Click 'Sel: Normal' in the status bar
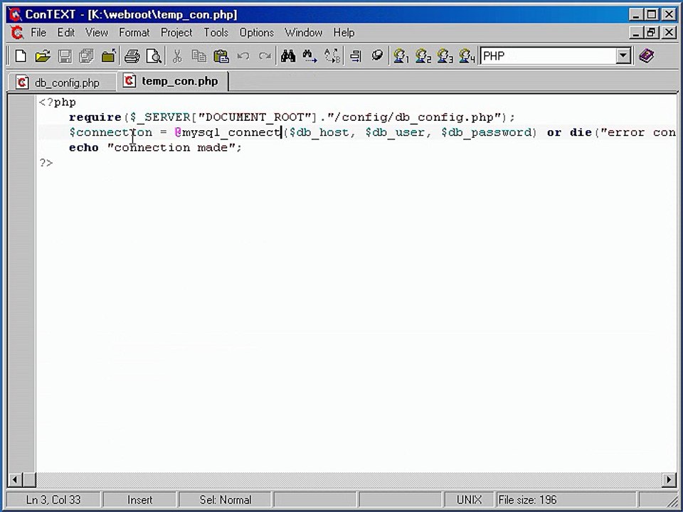The width and height of the screenshot is (683, 512). coord(226,500)
